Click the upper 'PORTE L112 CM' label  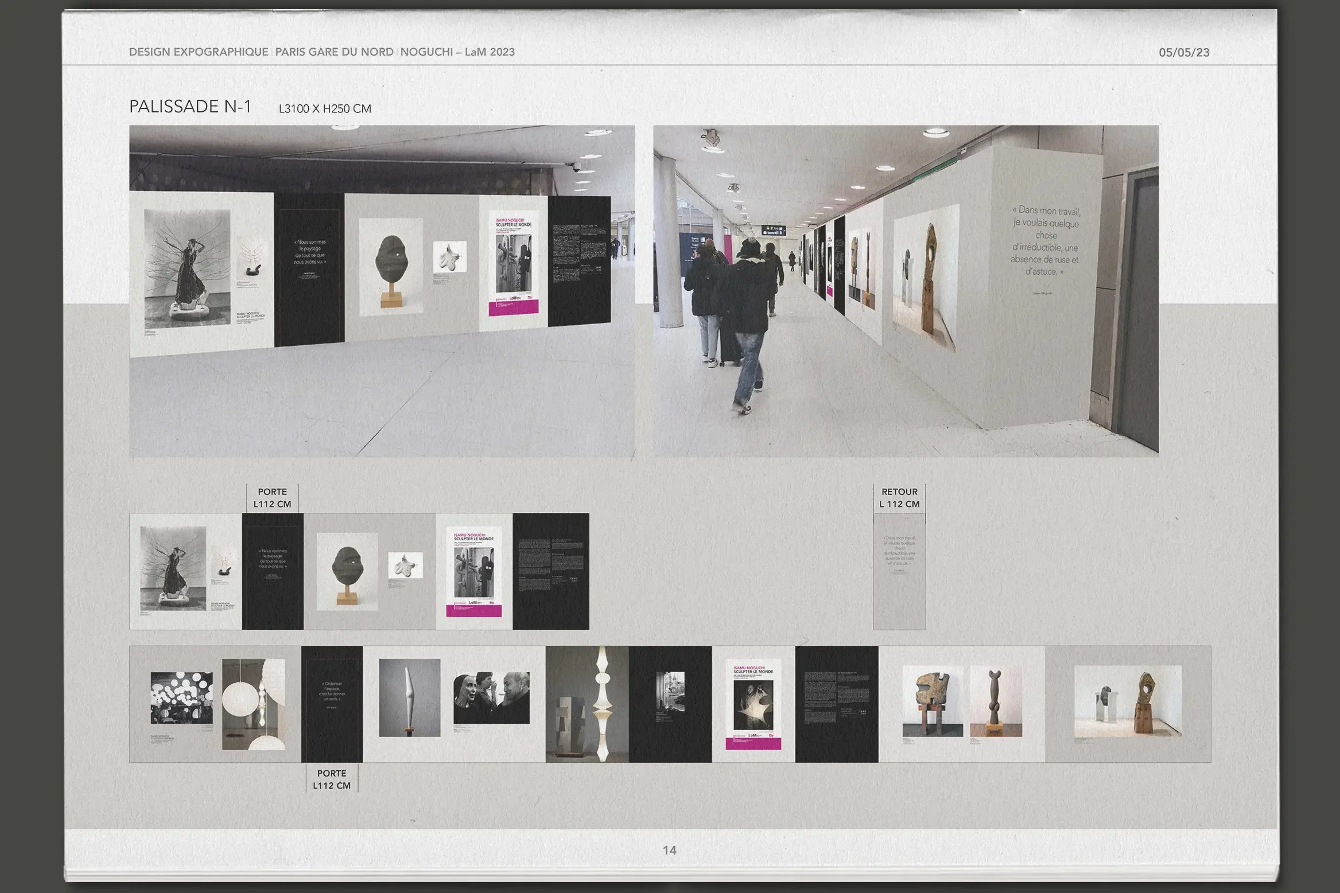(x=273, y=498)
